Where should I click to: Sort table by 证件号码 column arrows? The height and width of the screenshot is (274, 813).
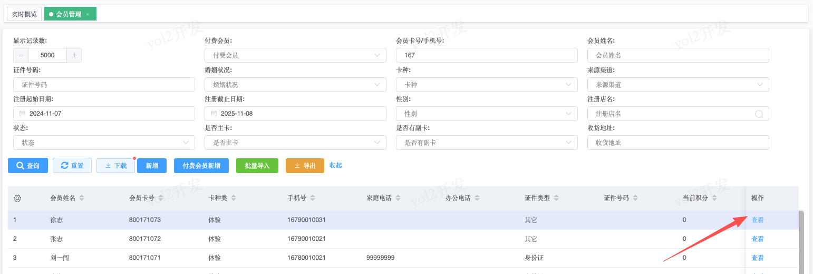pos(635,198)
